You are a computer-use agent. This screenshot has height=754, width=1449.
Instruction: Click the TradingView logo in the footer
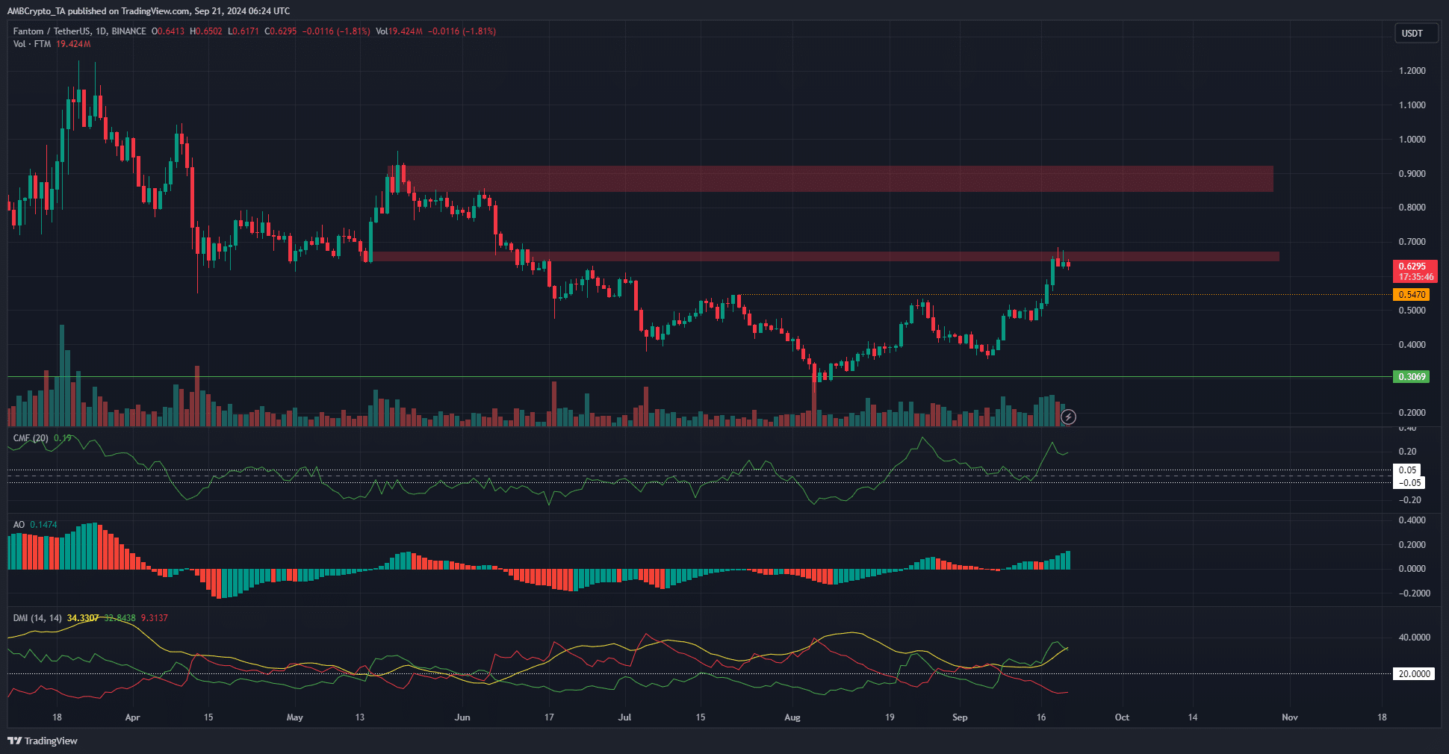pyautogui.click(x=43, y=741)
